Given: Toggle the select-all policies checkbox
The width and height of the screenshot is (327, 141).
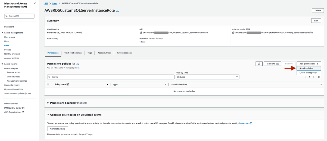Looking at the screenshot, I should pyautogui.click(x=48, y=84).
